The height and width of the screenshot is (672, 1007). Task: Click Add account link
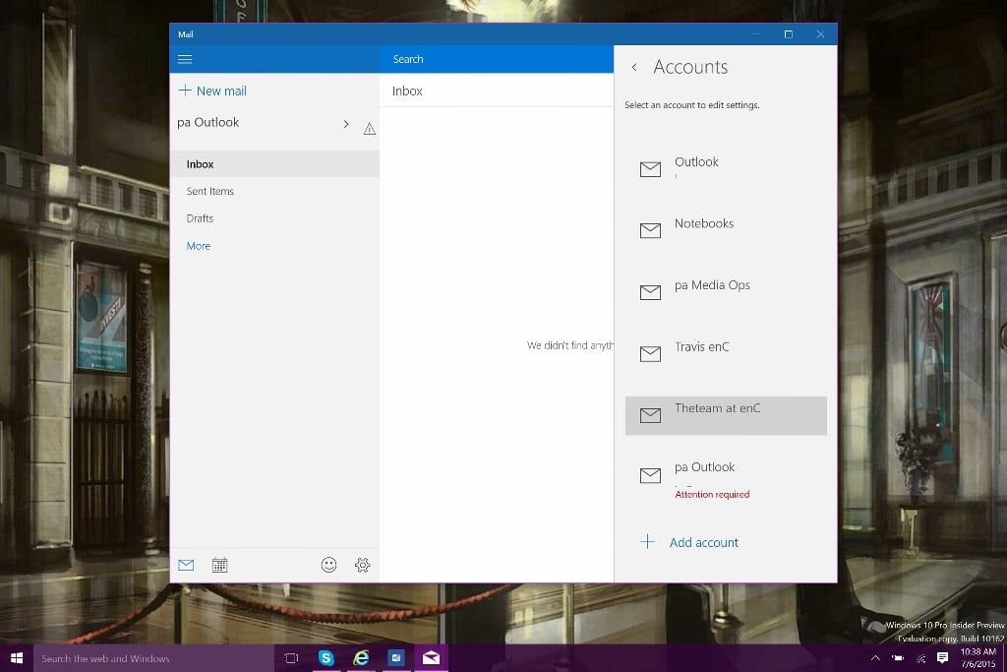pyautogui.click(x=689, y=542)
